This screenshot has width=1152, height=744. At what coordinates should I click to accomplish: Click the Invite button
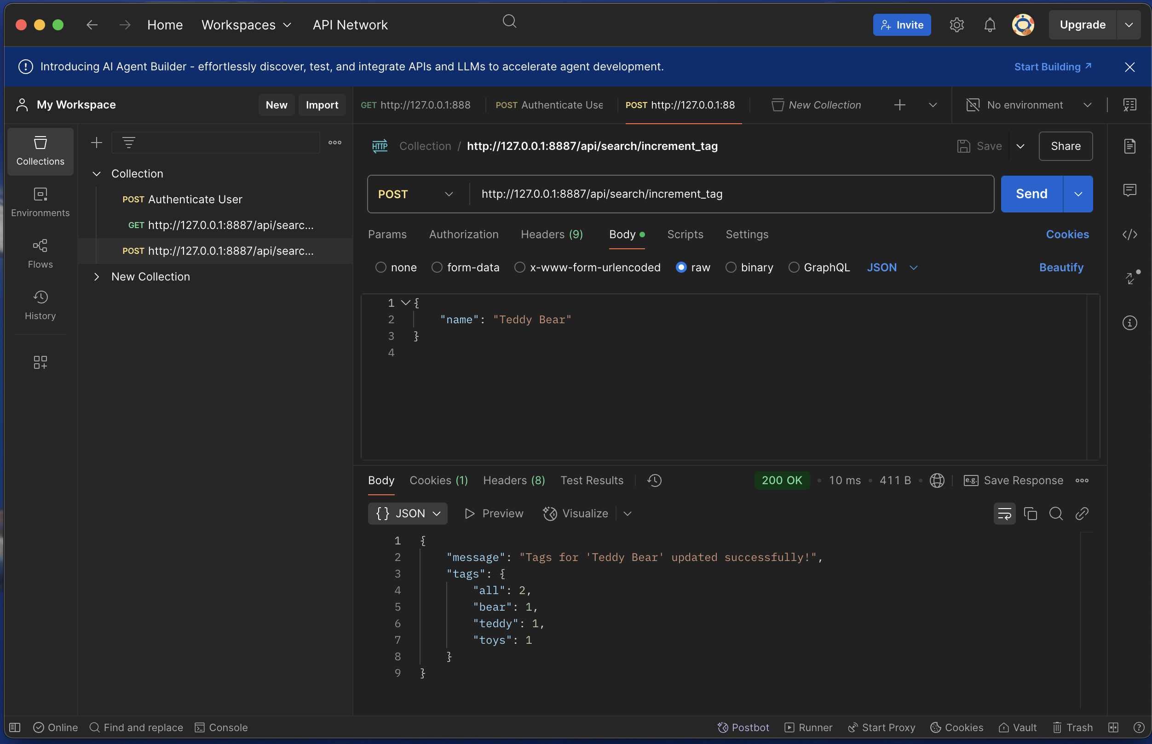(902, 25)
